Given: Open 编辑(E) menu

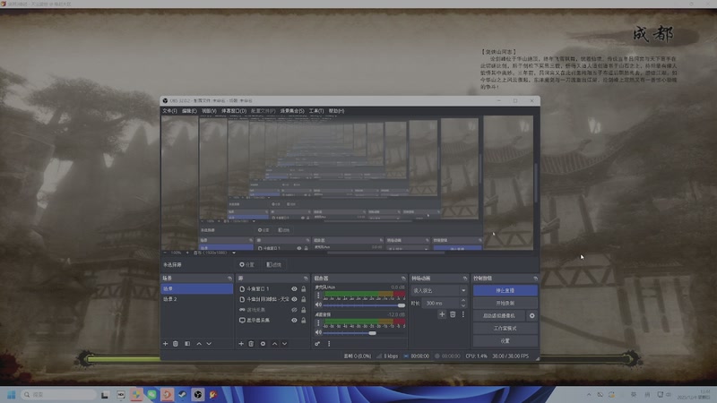Looking at the screenshot, I should (189, 111).
